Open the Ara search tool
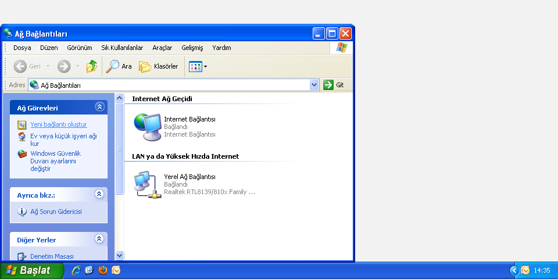This screenshot has height=279, width=558. [x=119, y=66]
